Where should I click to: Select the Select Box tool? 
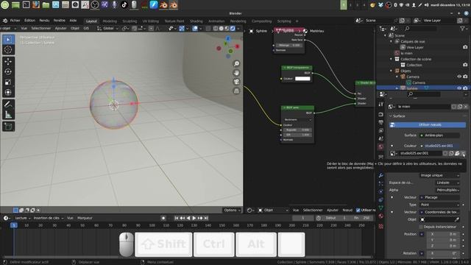point(8,40)
